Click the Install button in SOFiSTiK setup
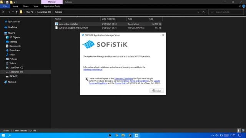The height and width of the screenshot is (138, 246). pos(156,91)
